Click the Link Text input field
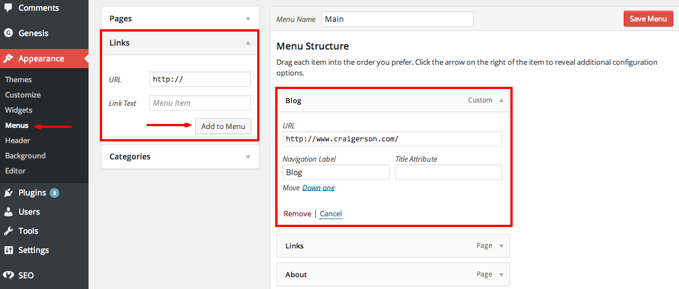Screen dimensions: 679x289 200,103
